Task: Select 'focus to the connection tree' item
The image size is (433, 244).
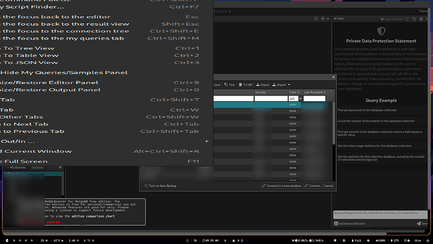Action: click(x=106, y=31)
